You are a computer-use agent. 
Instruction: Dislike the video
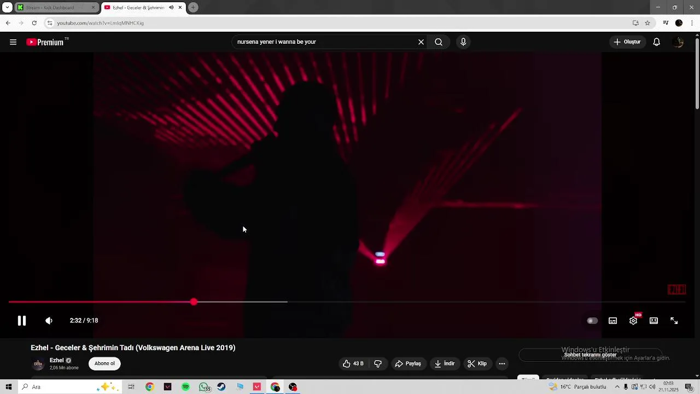click(377, 363)
